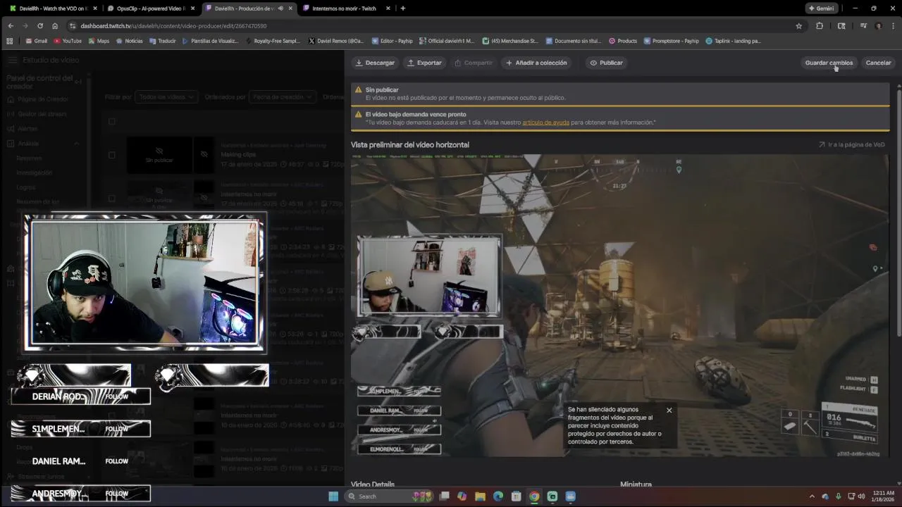Go back in browser history

[x=11, y=26]
